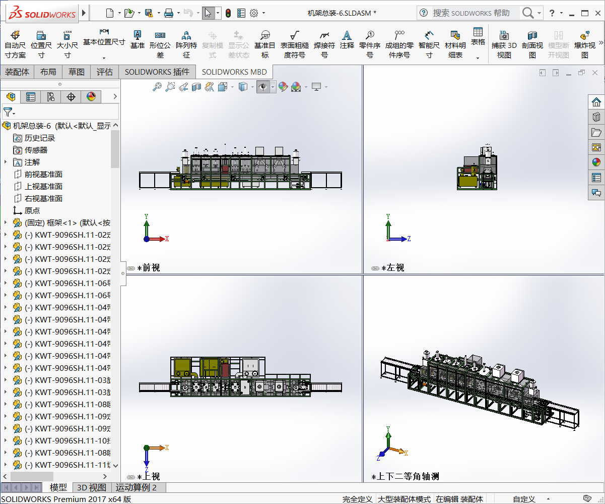The image size is (605, 504).
Task: Click the Edit Appearance tool
Action: point(283,86)
